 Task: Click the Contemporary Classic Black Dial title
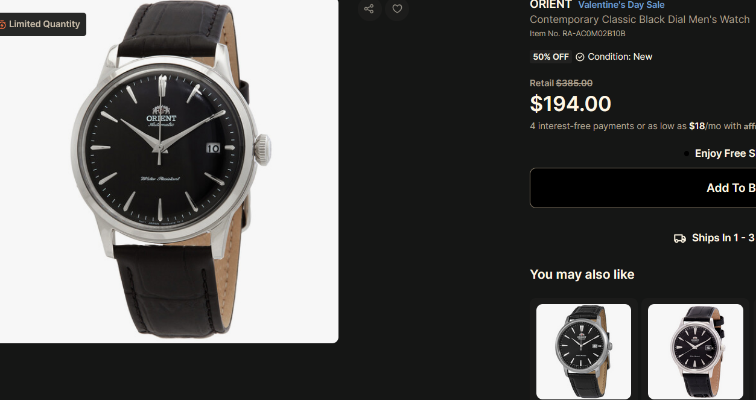click(x=640, y=19)
